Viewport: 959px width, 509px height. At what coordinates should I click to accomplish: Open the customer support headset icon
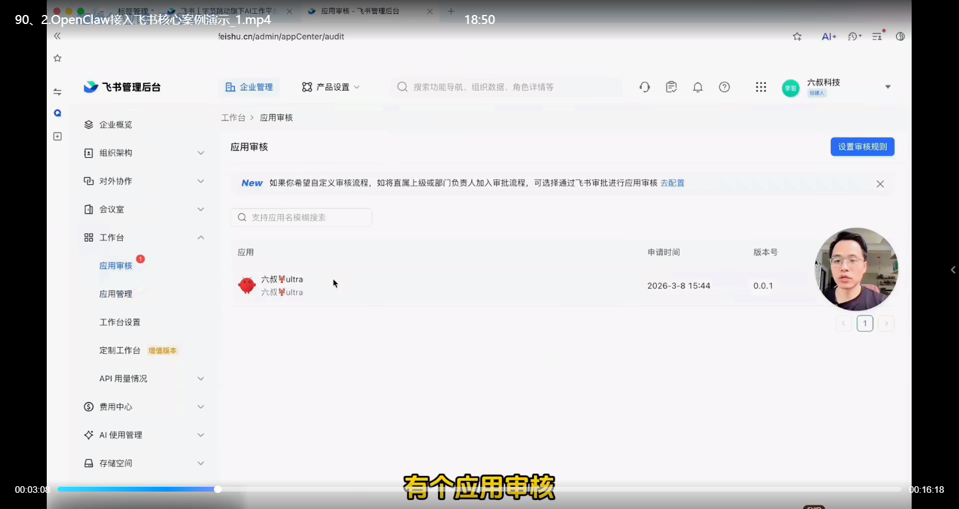[645, 87]
